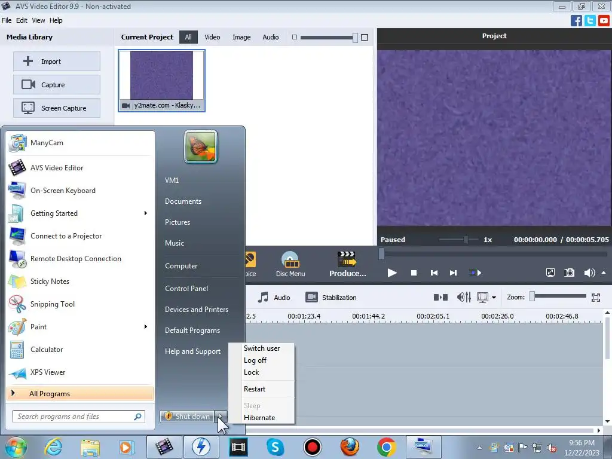The image size is (612, 459).
Task: Take a snapshot with the camera icon
Action: (570, 273)
